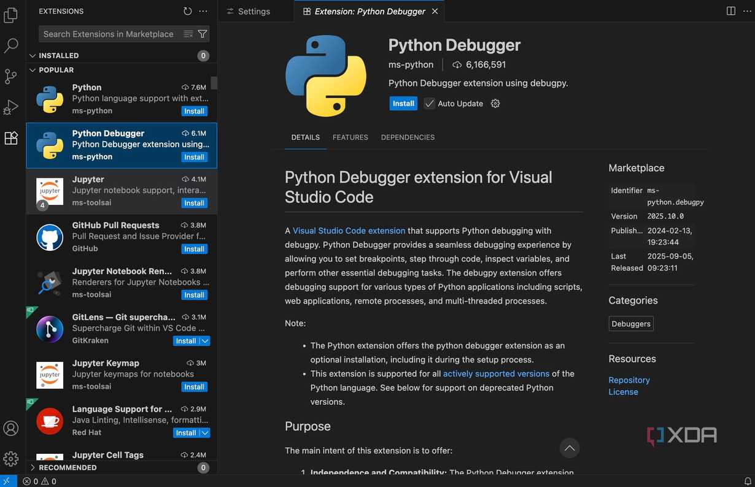This screenshot has height=487, width=755.
Task: Click the filter extensions funnel icon
Action: tap(203, 34)
